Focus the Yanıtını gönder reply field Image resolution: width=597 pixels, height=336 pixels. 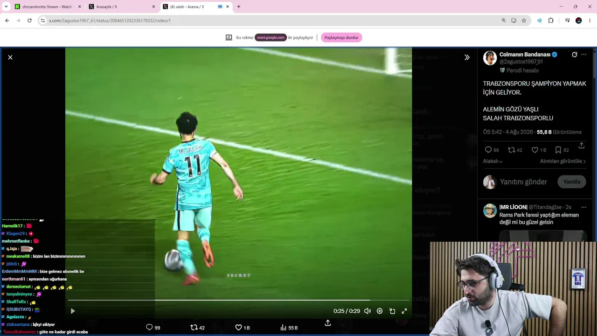[523, 182]
